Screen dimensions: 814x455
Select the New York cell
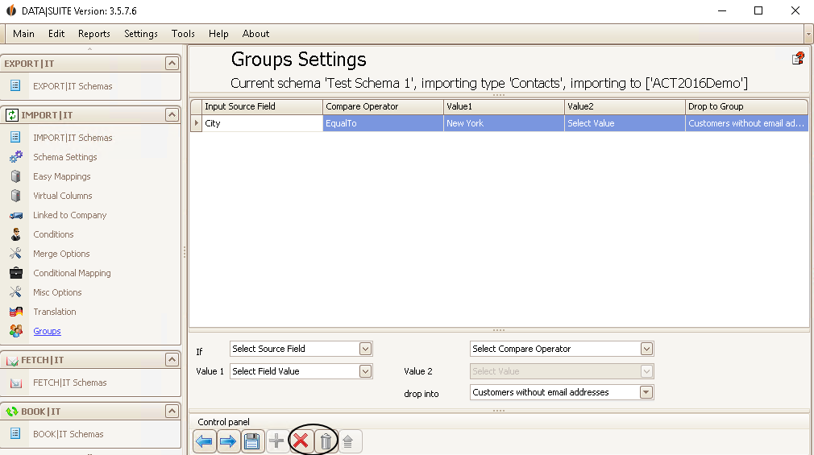point(504,123)
